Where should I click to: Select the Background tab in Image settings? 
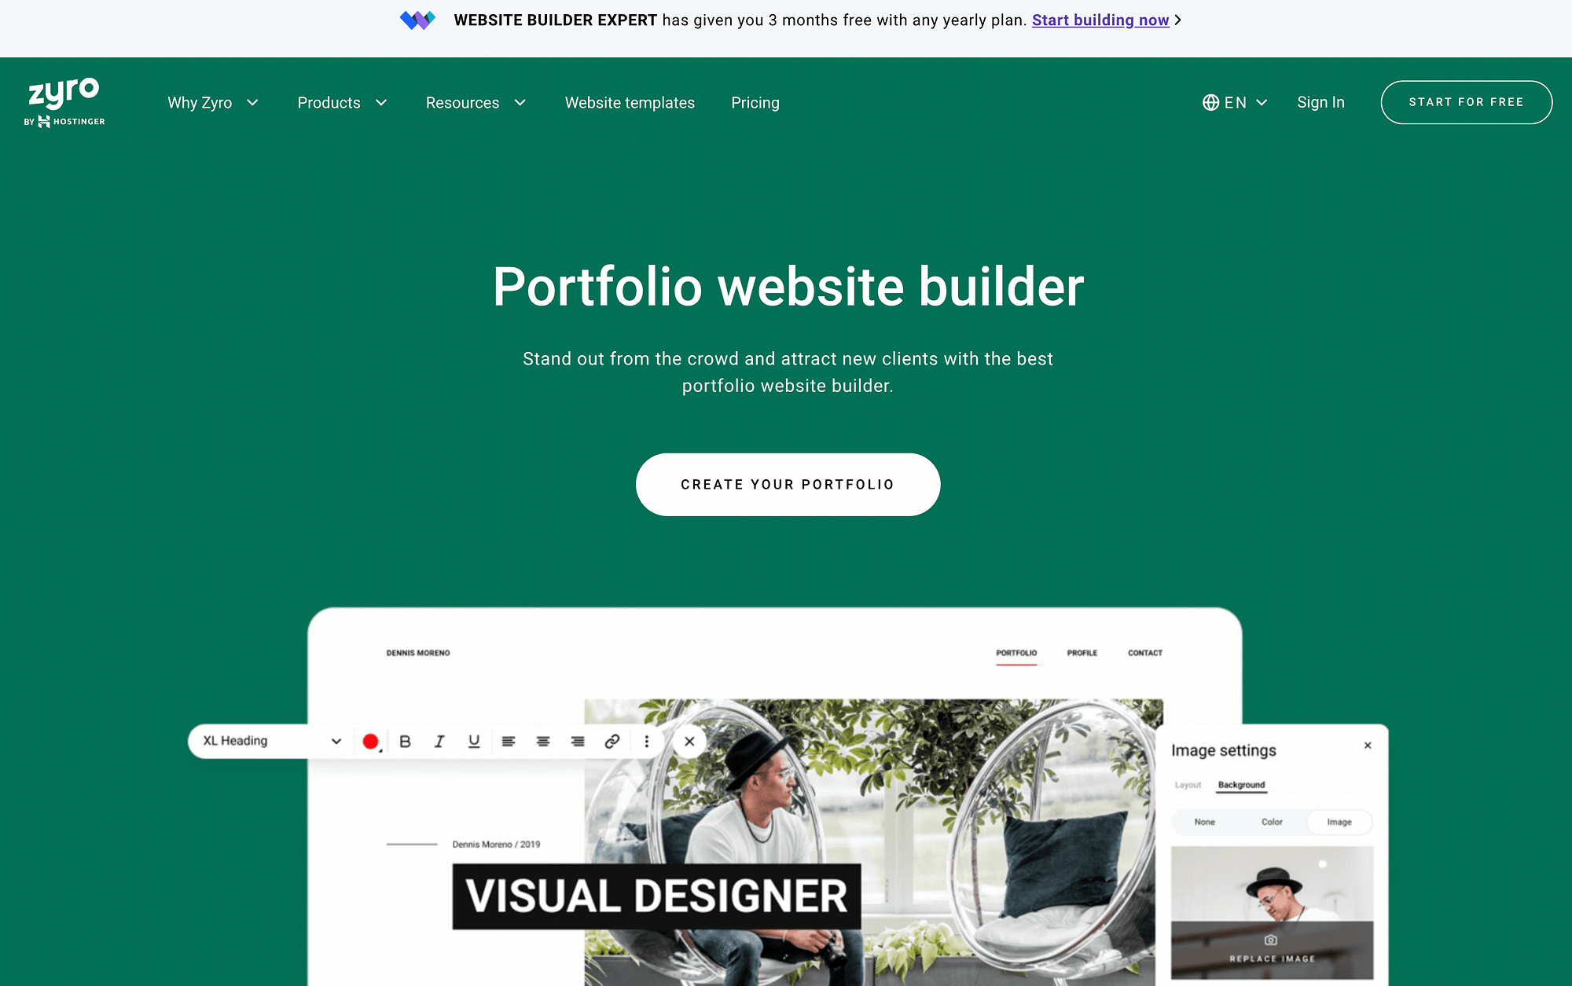tap(1241, 785)
